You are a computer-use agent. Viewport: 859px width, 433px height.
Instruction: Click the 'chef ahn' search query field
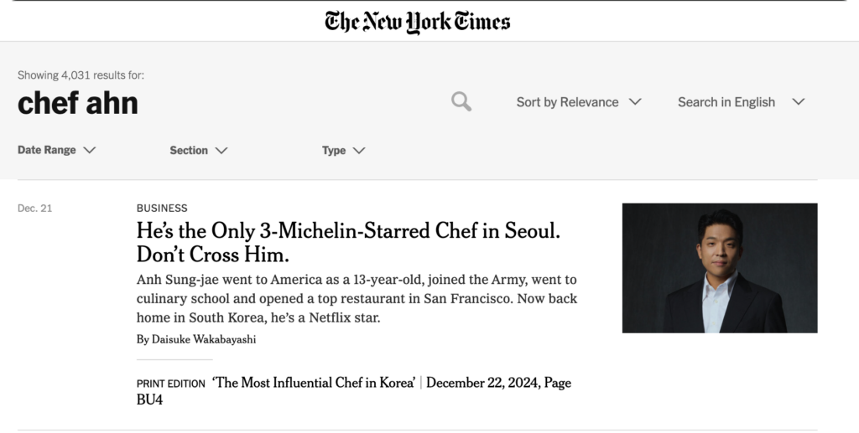(x=78, y=103)
